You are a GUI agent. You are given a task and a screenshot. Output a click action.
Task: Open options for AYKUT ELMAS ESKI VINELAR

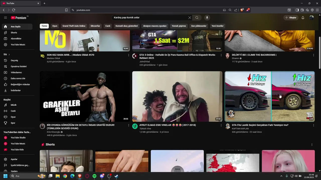[221, 125]
